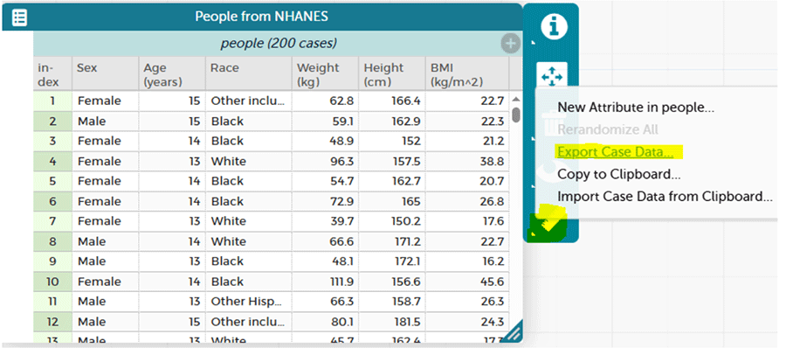The image size is (786, 355).
Task: Click the Weight cell 39.7
Action: (326, 221)
